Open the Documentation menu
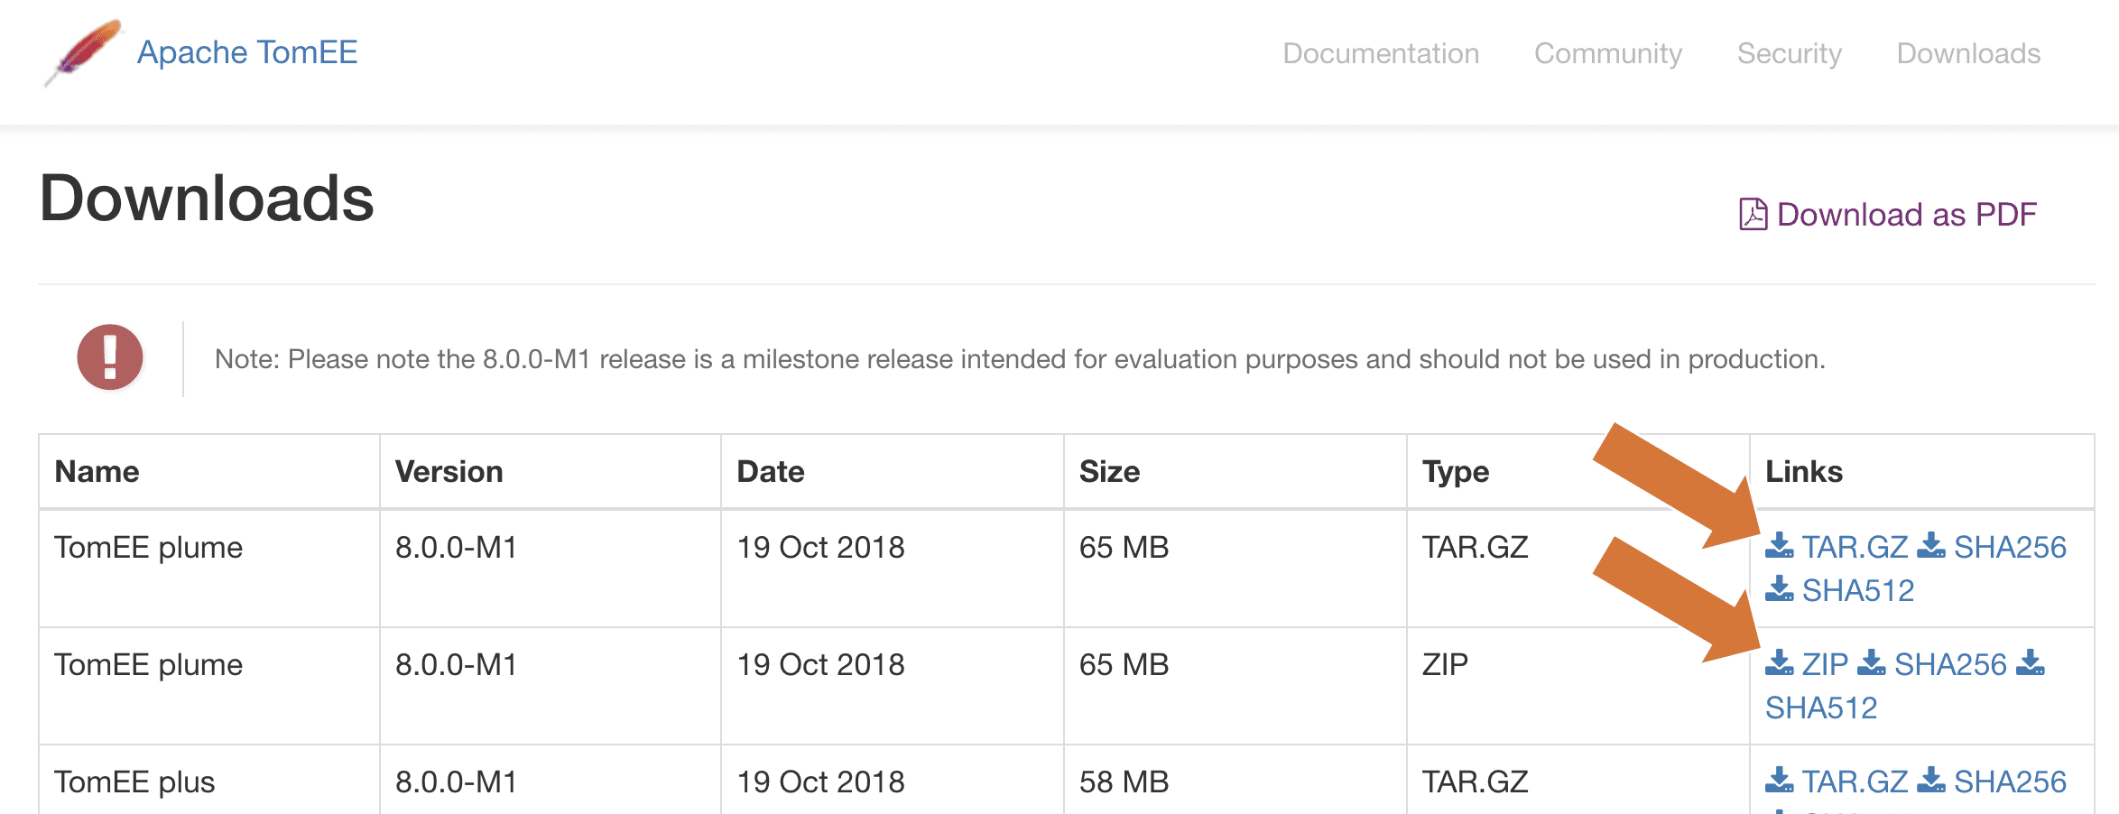 [x=1381, y=53]
